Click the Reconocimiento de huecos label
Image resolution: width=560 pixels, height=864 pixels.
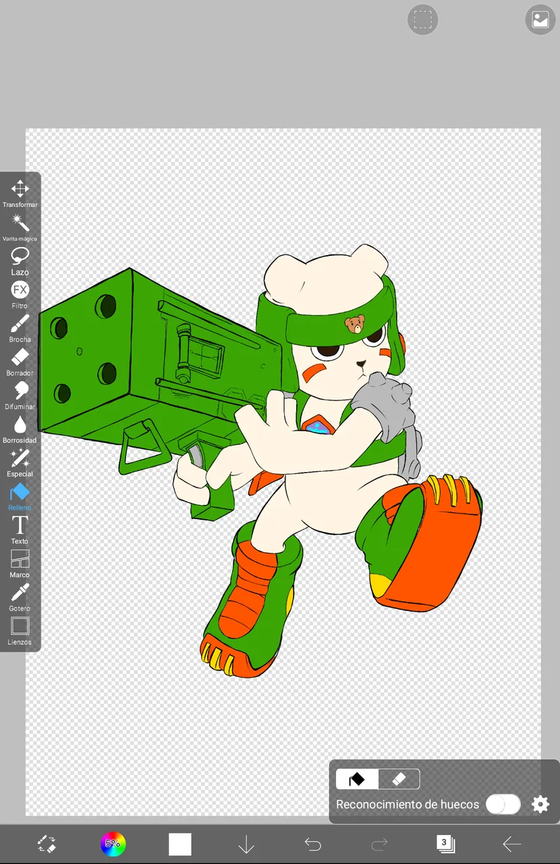click(408, 805)
